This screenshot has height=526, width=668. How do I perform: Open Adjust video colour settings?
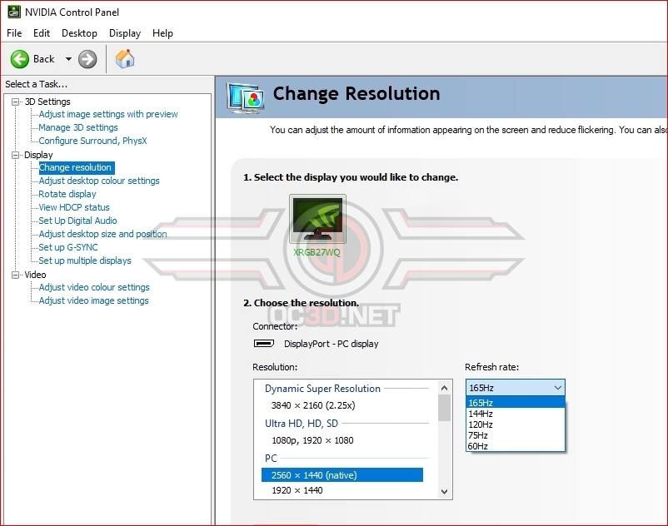(x=94, y=287)
